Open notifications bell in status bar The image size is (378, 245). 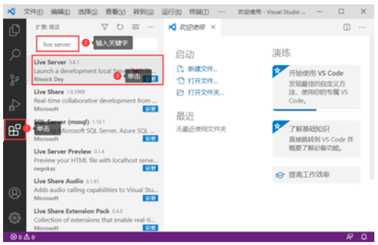click(364, 237)
